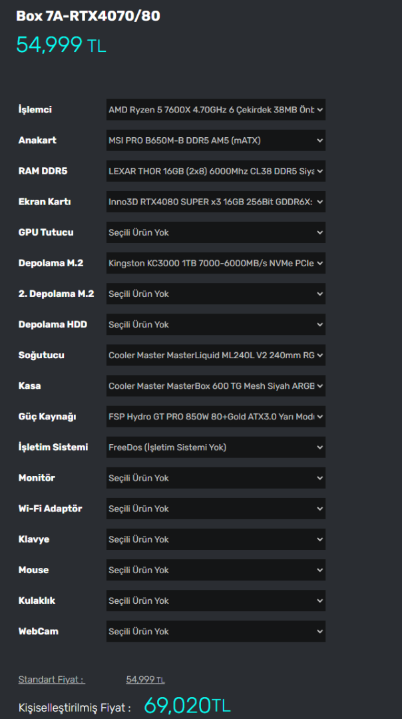Click the Standart Fiyat link
The height and width of the screenshot is (719, 402).
point(51,680)
